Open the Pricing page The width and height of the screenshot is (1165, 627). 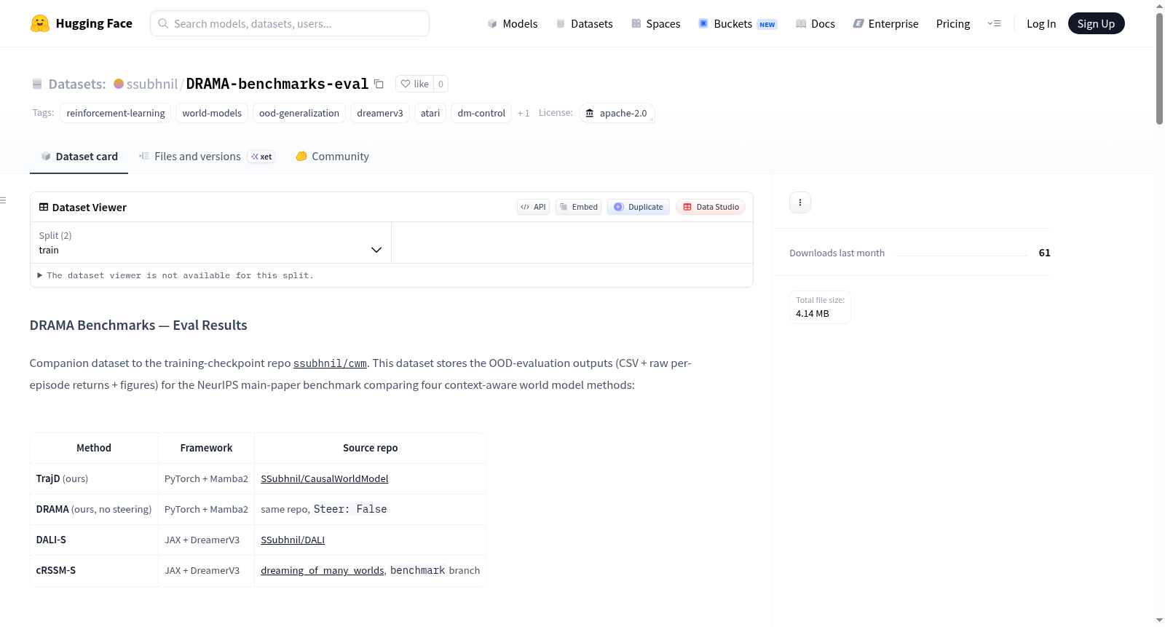click(x=953, y=23)
